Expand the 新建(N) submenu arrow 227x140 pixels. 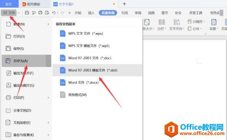tap(48, 24)
